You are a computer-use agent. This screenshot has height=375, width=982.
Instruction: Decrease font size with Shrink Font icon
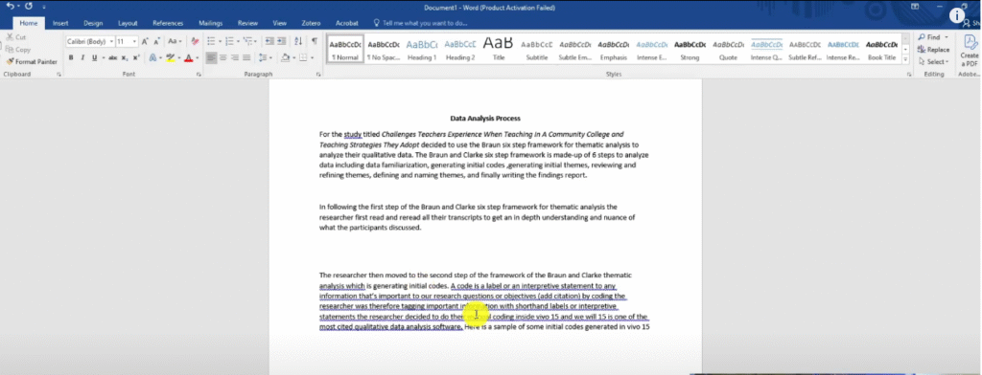[x=157, y=41]
